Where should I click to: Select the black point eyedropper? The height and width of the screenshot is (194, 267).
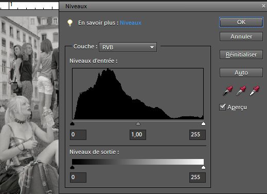click(x=228, y=91)
